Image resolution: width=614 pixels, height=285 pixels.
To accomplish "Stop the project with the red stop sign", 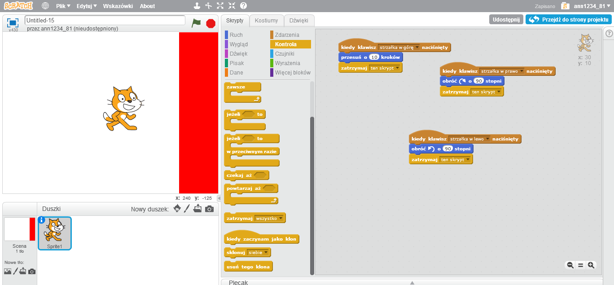I will 210,23.
